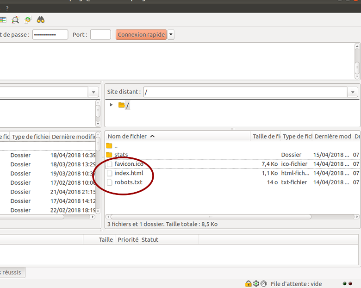361x288 pixels.
Task: Click the password field
Action: [50, 35]
